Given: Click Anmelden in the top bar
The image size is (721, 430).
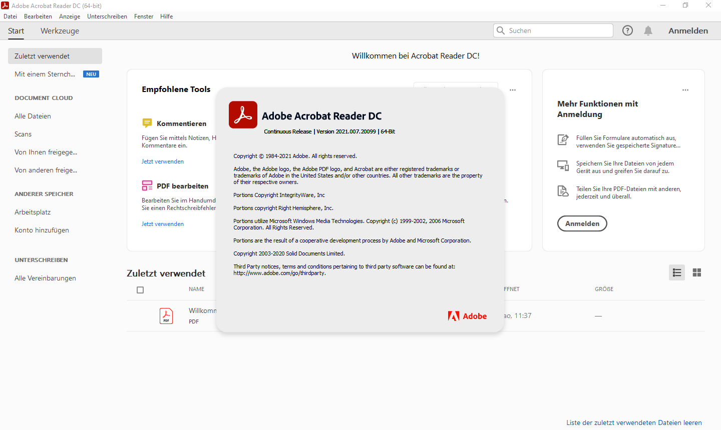Looking at the screenshot, I should [688, 30].
